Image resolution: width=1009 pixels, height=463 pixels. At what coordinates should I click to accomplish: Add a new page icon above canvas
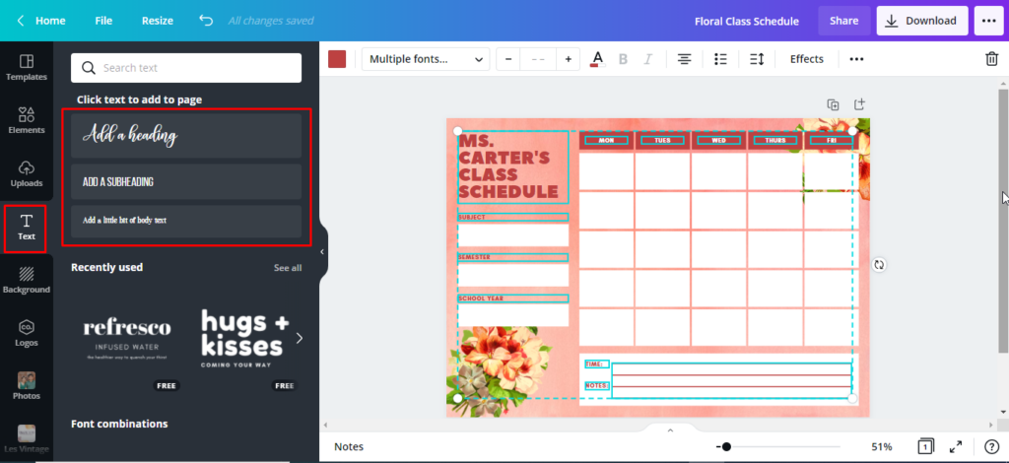[x=859, y=104]
